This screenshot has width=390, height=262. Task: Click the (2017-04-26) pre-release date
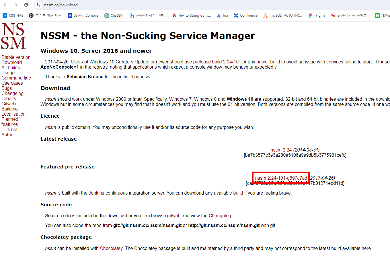coord(322,178)
